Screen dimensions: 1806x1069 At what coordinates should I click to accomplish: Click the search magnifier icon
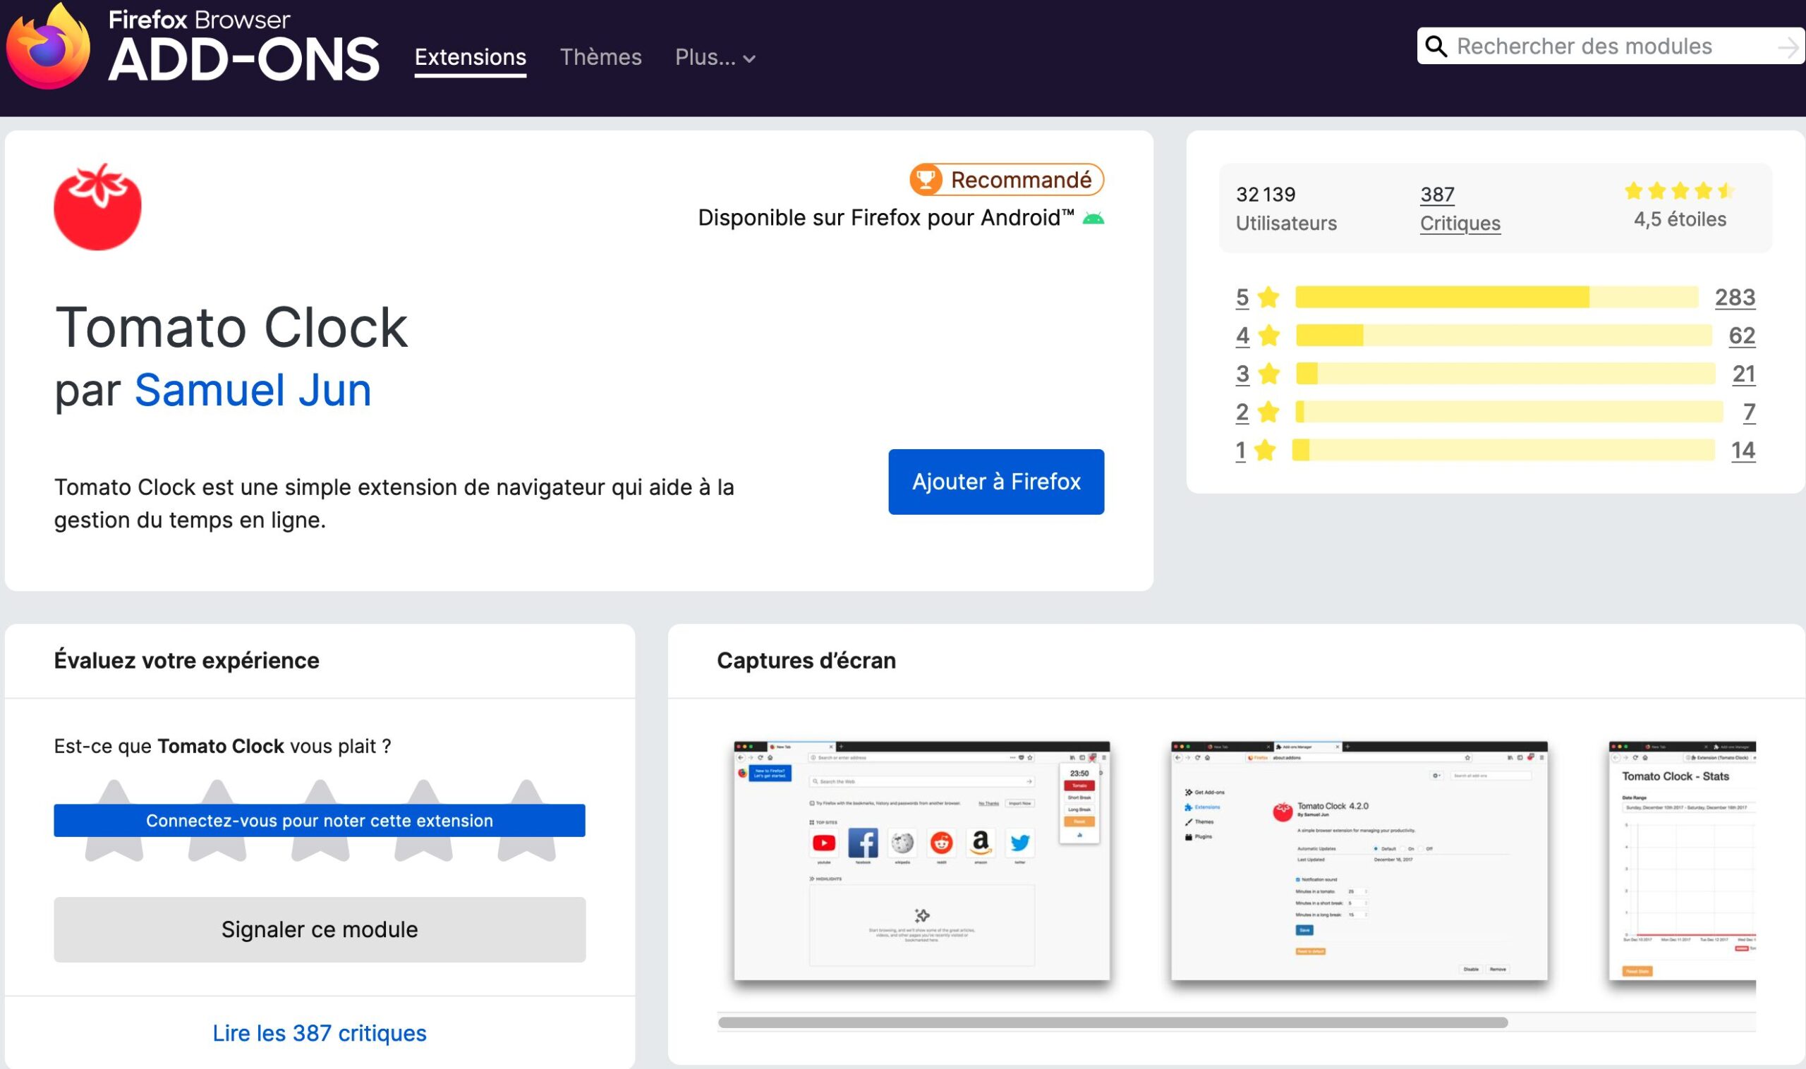pyautogui.click(x=1436, y=46)
